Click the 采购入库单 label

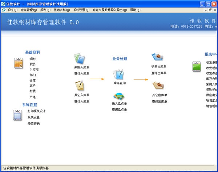[x=82, y=68]
